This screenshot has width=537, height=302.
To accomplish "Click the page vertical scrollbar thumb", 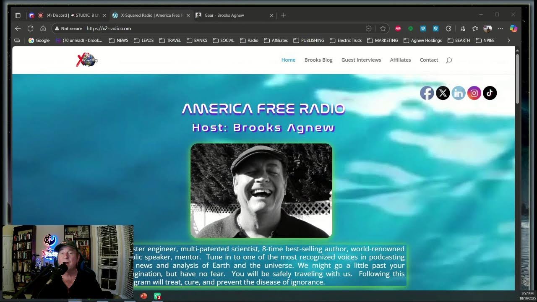I will (517, 79).
